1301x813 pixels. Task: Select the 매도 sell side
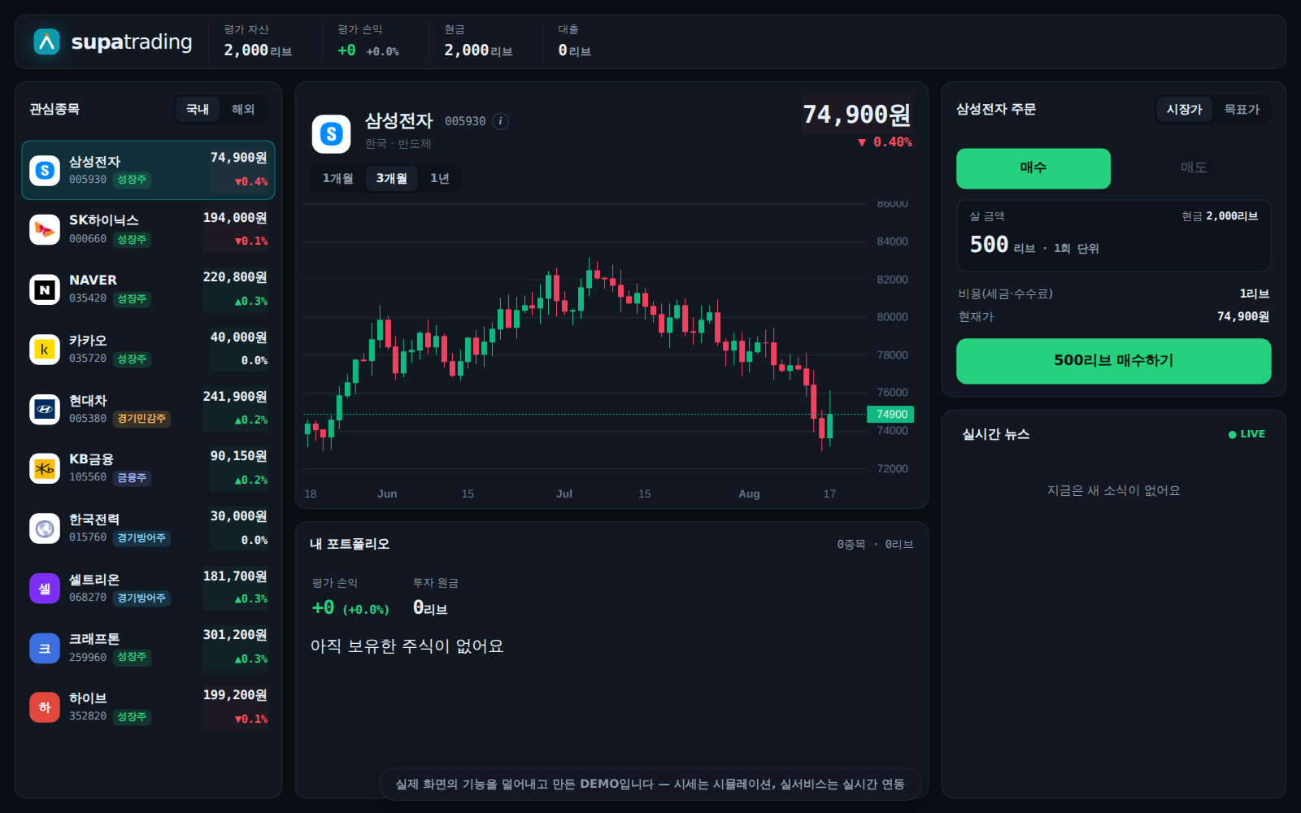(x=1194, y=168)
